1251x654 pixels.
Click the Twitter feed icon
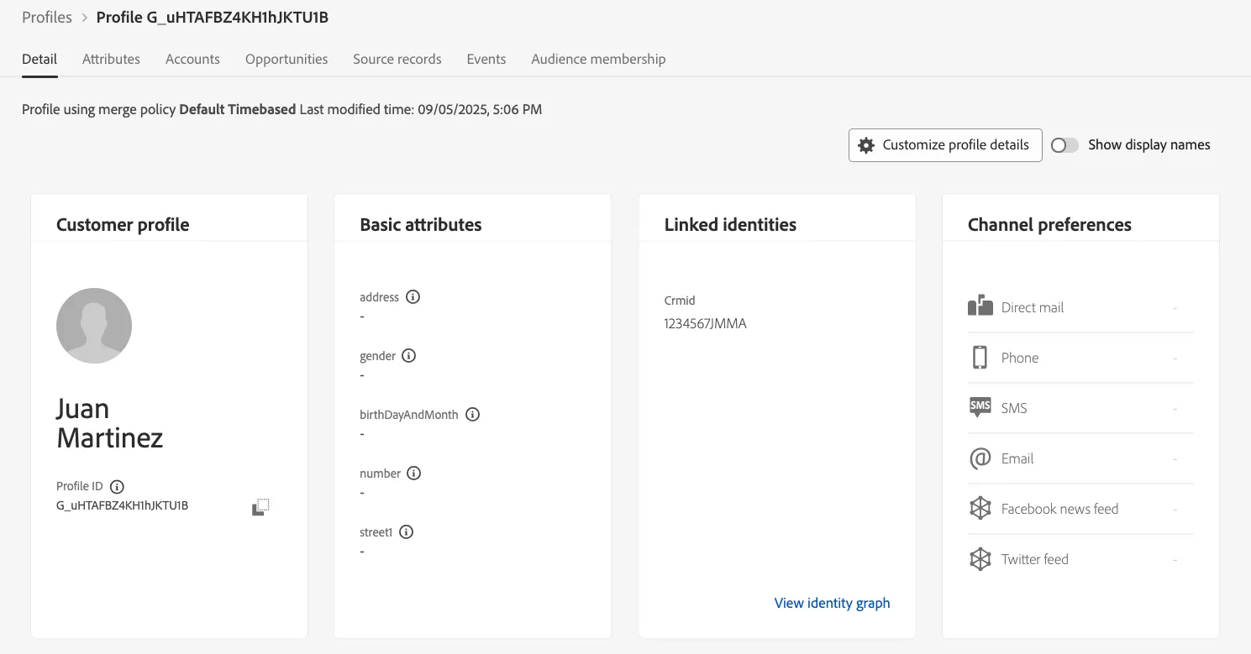click(x=980, y=559)
